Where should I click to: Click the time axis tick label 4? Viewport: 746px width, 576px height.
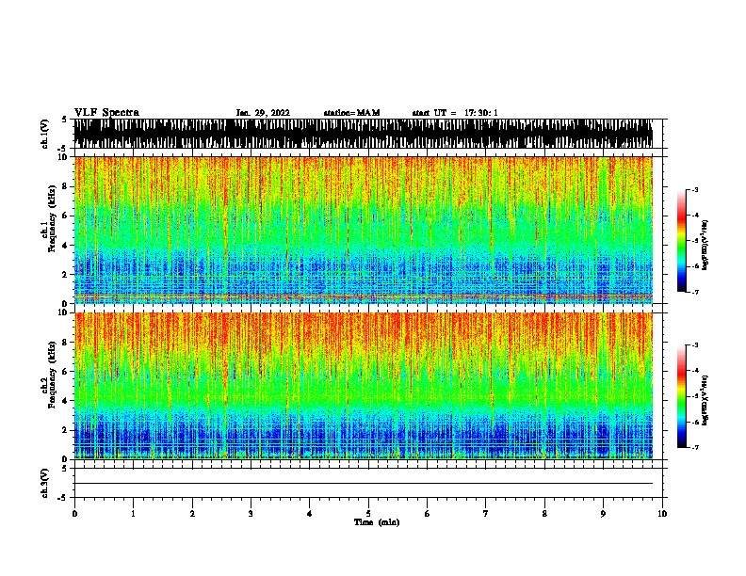(x=310, y=514)
